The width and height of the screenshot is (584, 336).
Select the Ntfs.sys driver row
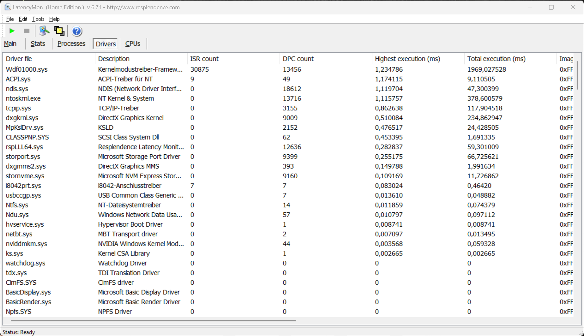tap(288, 205)
